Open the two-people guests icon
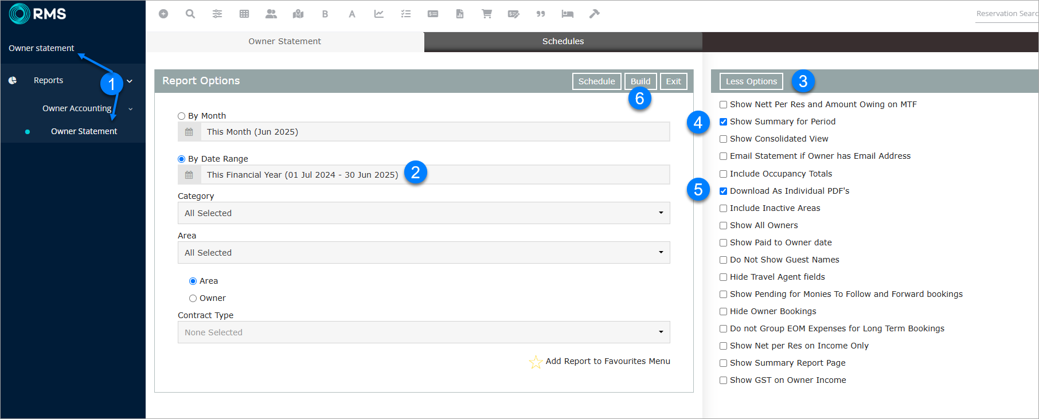This screenshot has height=419, width=1039. (x=271, y=14)
